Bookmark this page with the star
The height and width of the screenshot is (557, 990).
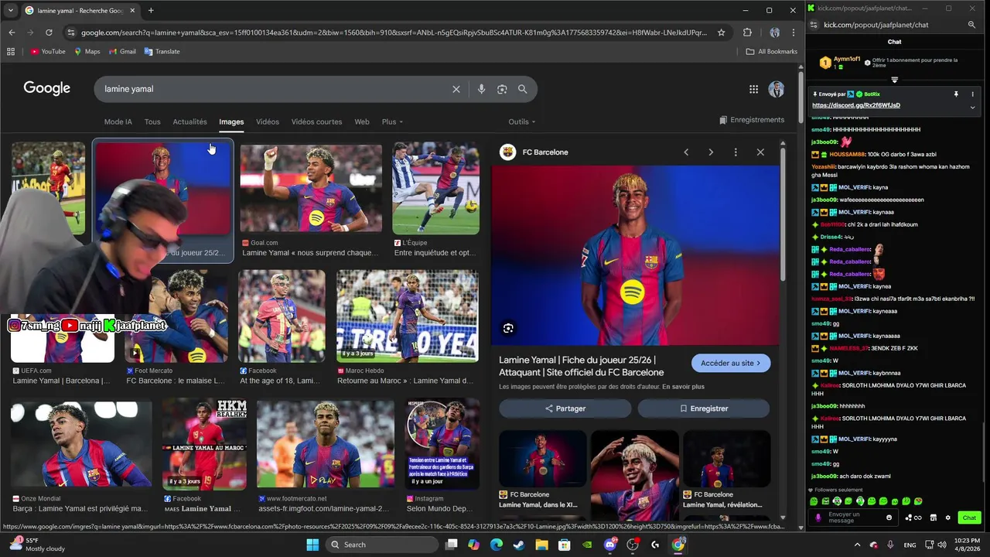722,32
